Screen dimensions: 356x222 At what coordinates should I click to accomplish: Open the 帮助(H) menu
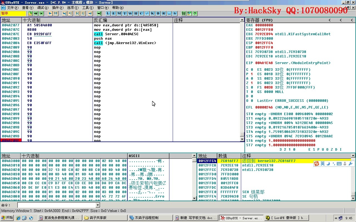pos(118,8)
